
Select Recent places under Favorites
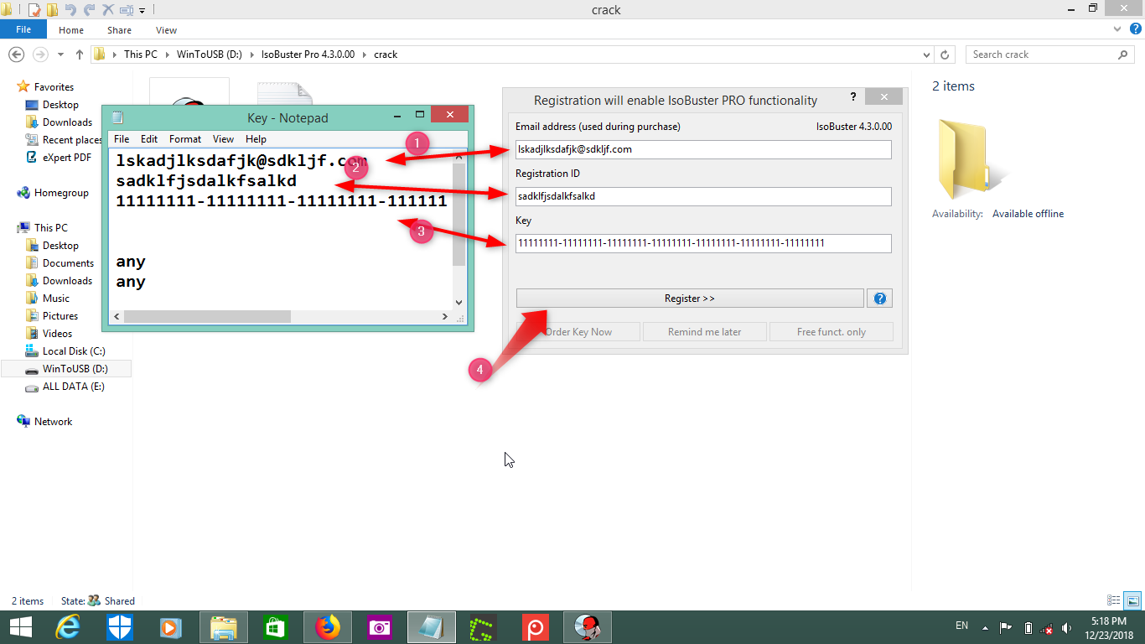point(72,140)
